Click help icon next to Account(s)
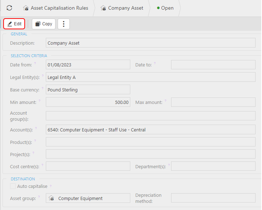Viewport: 262px width, 210px height. [36, 128]
